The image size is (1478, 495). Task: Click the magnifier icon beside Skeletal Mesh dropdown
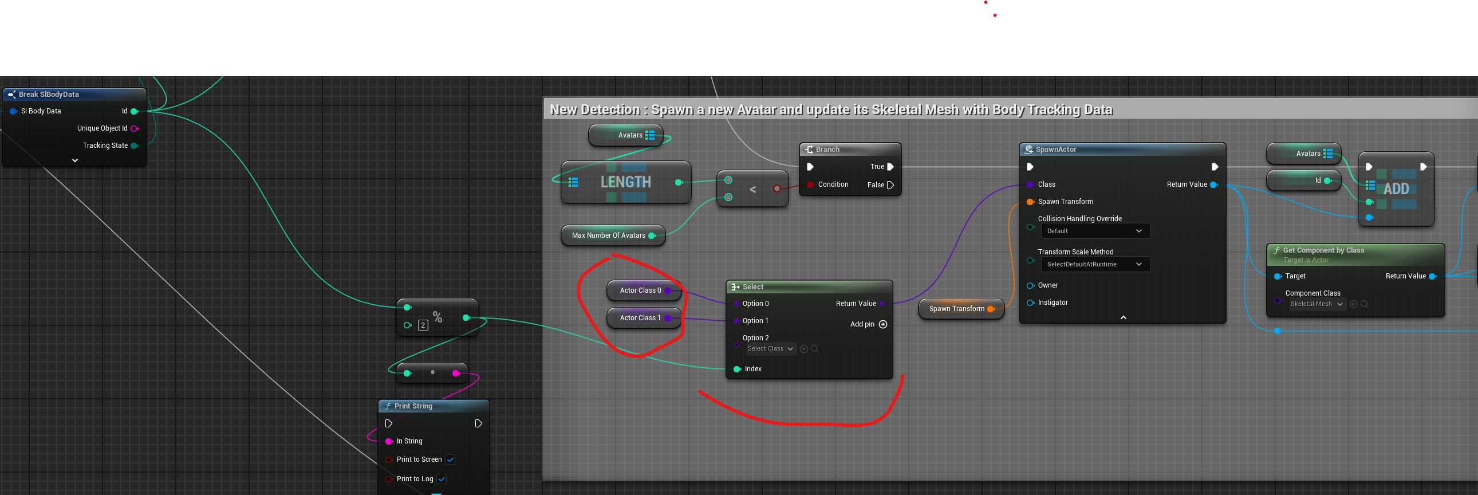tap(1365, 304)
